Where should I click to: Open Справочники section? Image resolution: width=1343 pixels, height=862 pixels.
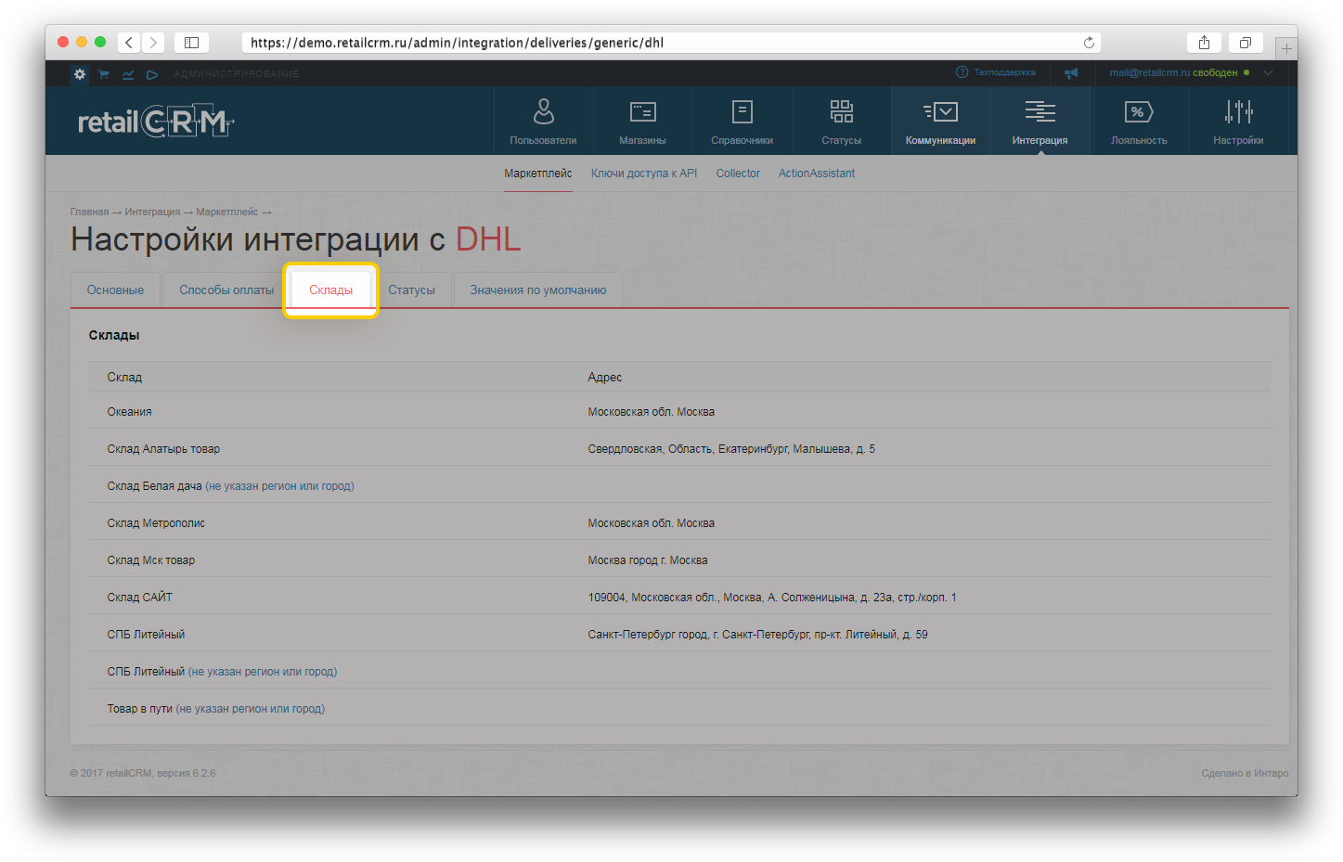(742, 122)
